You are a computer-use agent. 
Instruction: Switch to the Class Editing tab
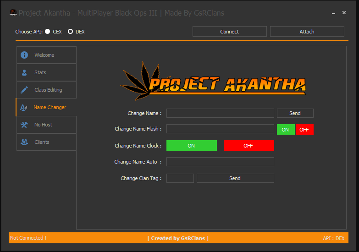click(46, 90)
